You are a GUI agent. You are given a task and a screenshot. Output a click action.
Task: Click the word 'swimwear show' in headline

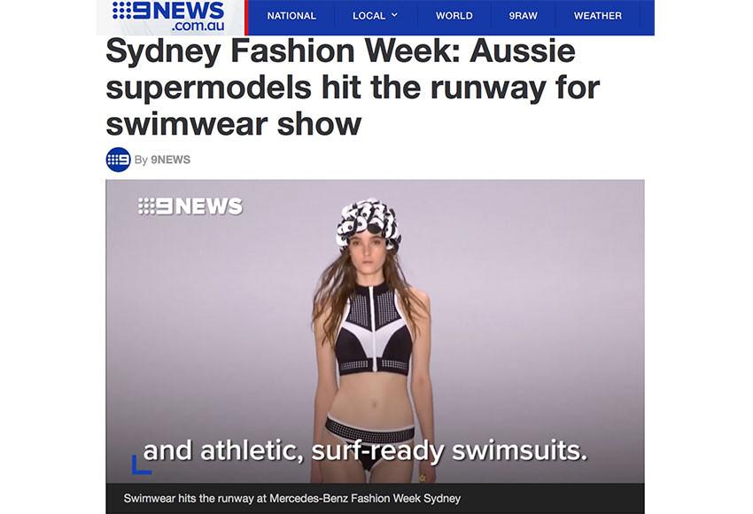point(233,124)
